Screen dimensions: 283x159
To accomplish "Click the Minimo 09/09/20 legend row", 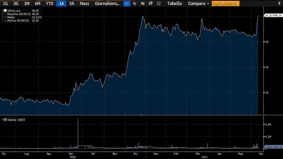I will pyautogui.click(x=23, y=21).
